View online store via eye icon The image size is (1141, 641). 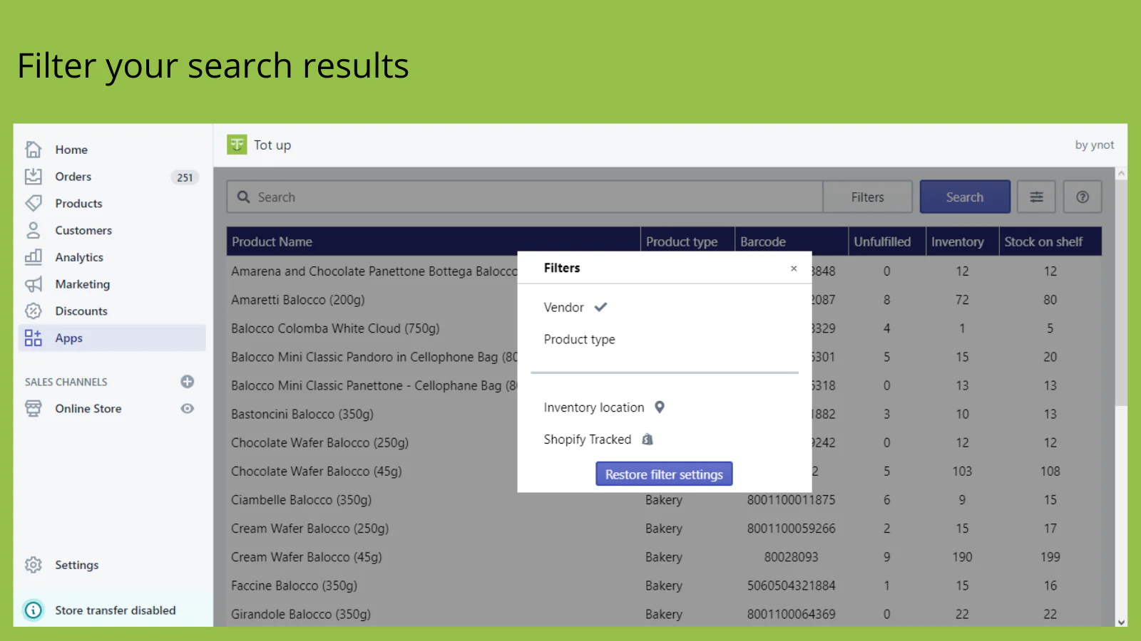[188, 408]
